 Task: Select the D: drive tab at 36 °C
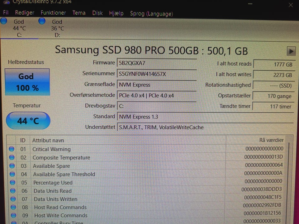[x=57, y=28]
